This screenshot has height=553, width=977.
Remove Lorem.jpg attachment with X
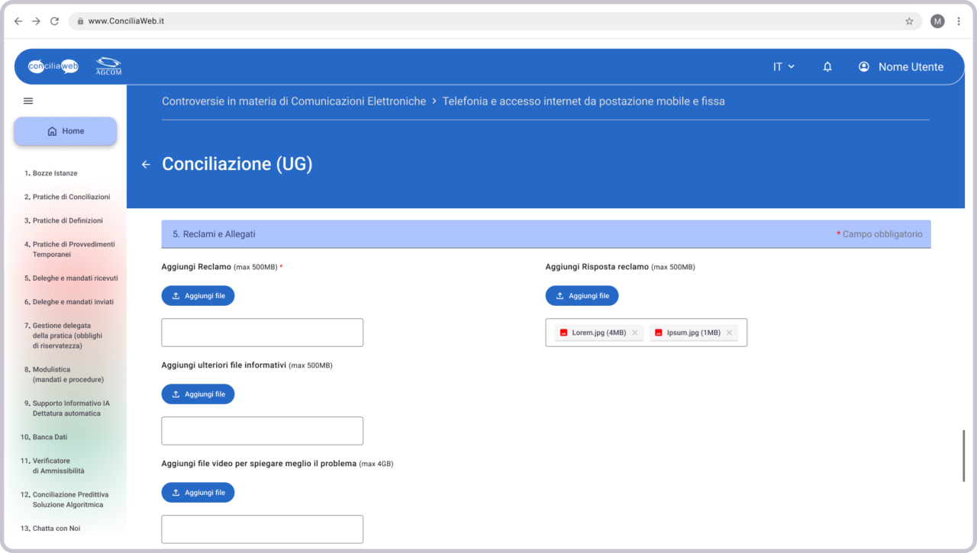point(635,333)
